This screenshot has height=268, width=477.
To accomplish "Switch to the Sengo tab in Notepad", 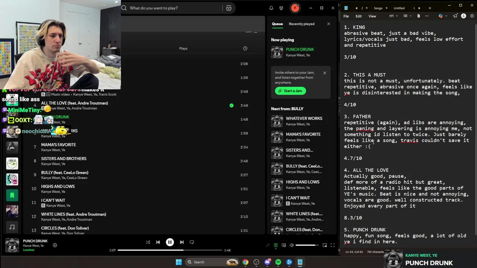I will [378, 8].
